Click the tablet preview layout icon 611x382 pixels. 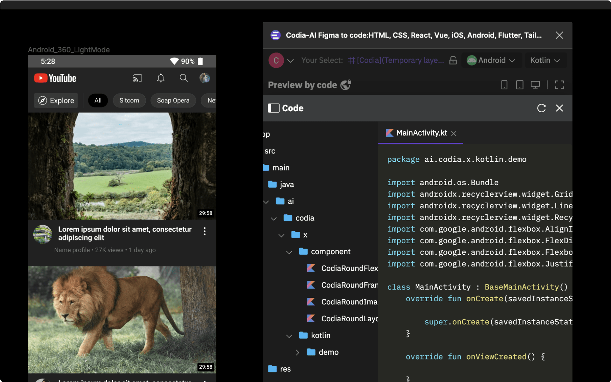click(519, 85)
